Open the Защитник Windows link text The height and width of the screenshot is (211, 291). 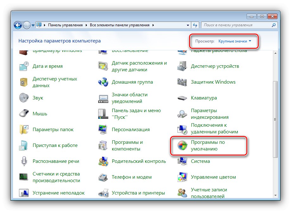[x=213, y=82]
